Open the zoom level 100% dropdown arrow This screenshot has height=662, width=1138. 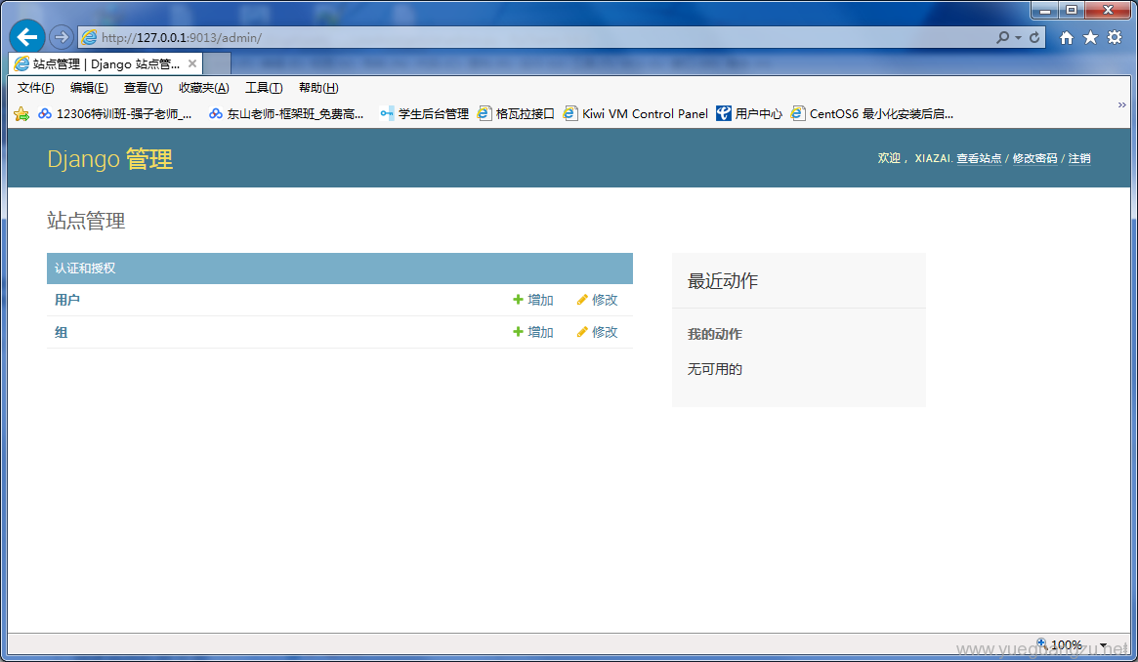[x=1103, y=644]
